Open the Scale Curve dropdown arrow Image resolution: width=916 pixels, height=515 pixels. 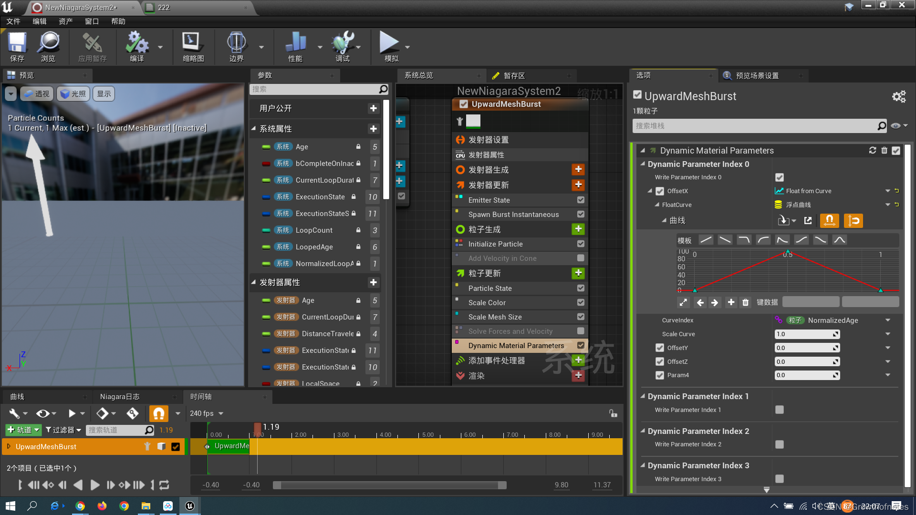888,334
